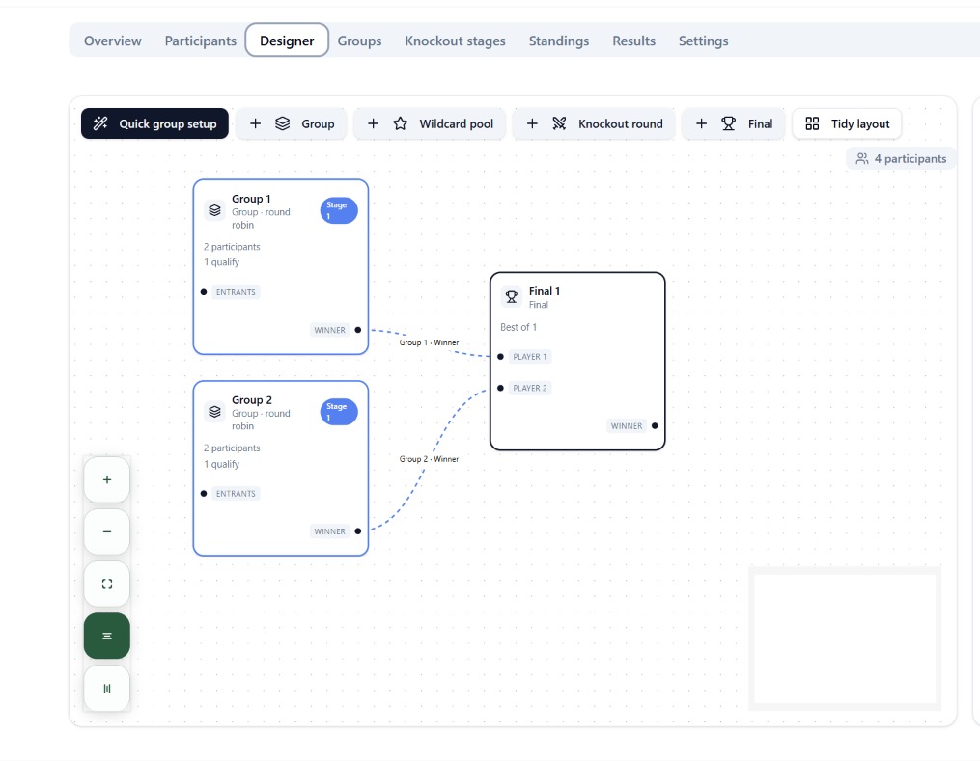Select the 'Group 1 · Winner' edge label
The height and width of the screenshot is (761, 980).
429,342
